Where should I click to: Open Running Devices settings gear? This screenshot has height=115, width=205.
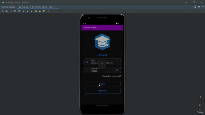pos(199,7)
